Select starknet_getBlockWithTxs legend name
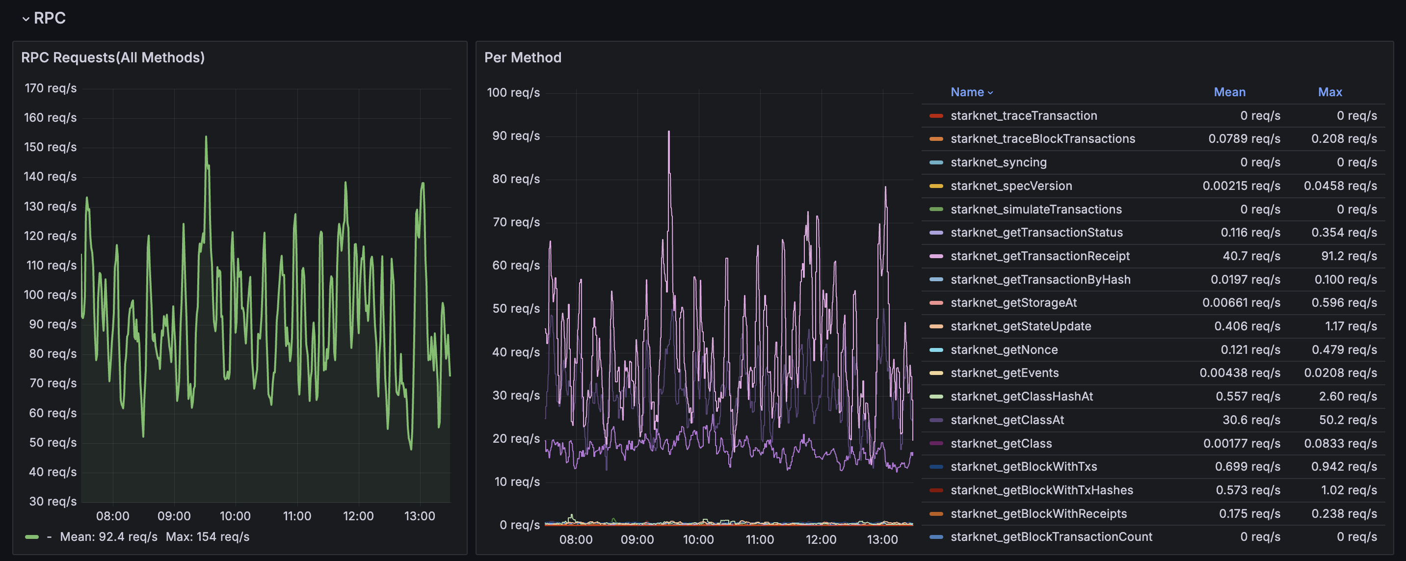Viewport: 1406px width, 561px height. (1023, 467)
